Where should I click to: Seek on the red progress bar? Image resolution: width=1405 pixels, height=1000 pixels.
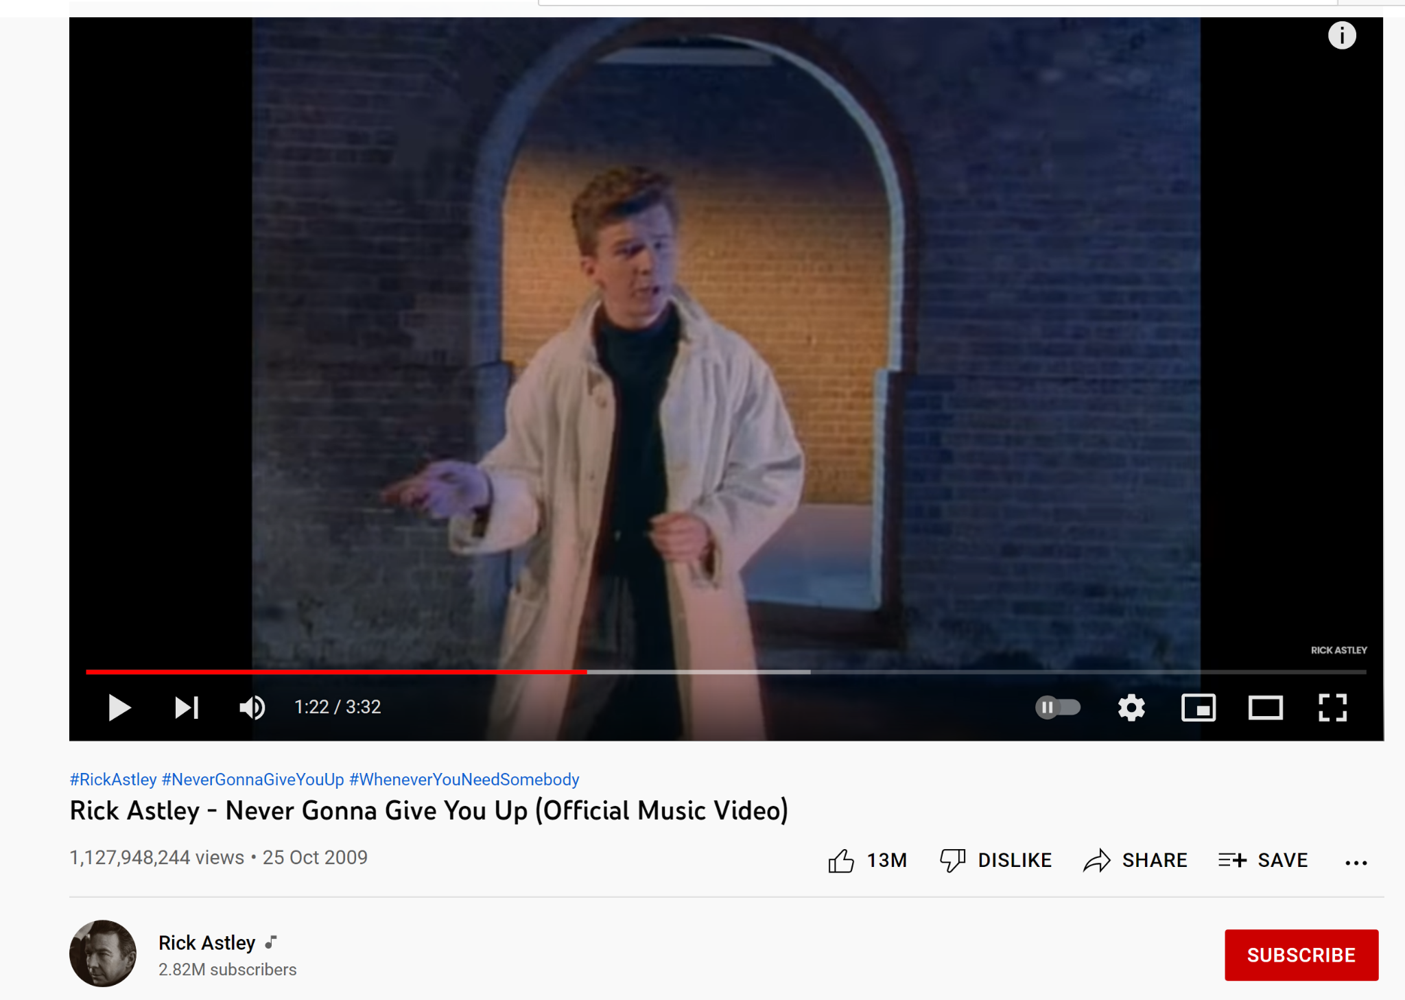pos(336,672)
